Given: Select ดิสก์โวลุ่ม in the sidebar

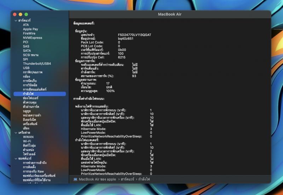Looking at the screenshot, I should 29,146.
